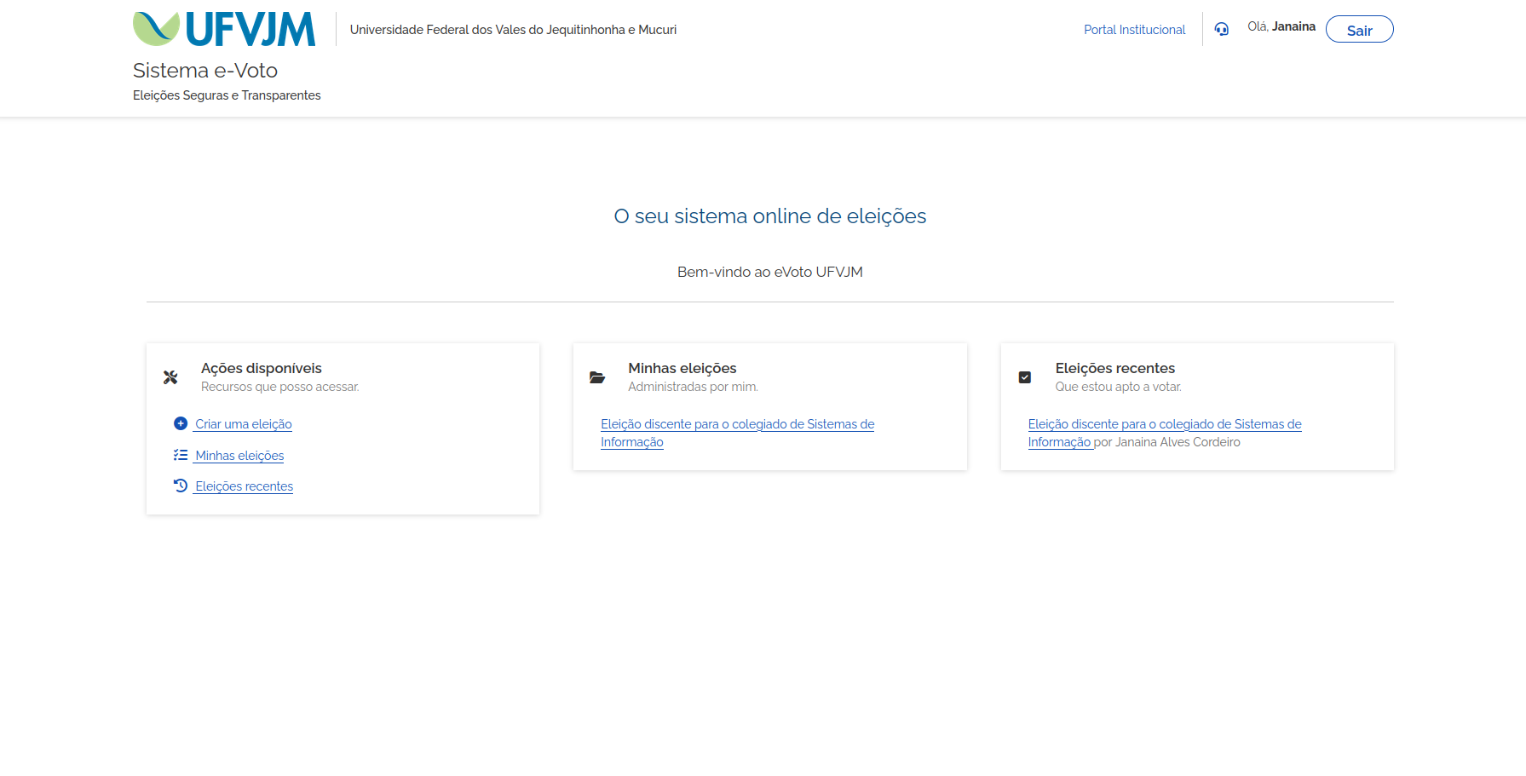Viewport: 1526px width, 776px height.
Task: Click the Eleições recentes card heading
Action: (x=1115, y=368)
